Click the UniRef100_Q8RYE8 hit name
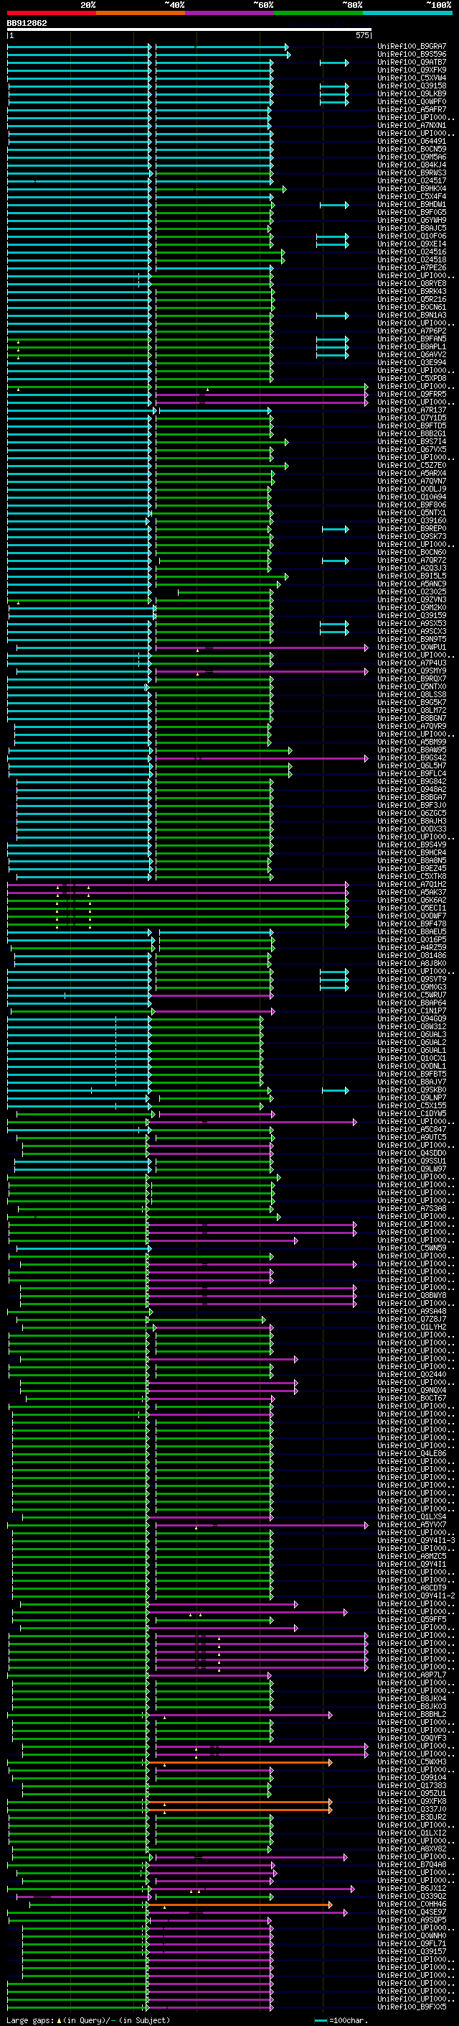This screenshot has width=459, height=2026. point(411,283)
